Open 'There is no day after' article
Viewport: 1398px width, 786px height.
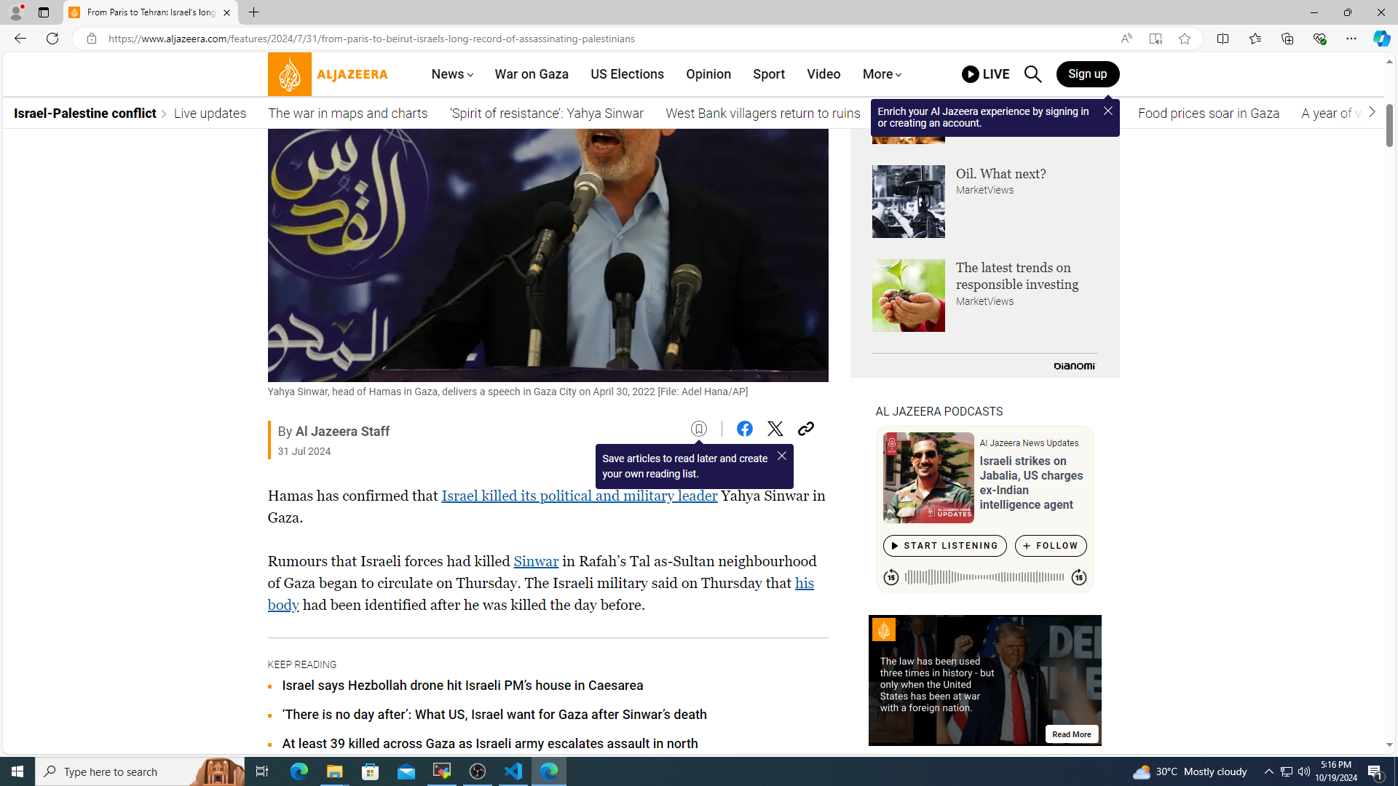tap(494, 715)
